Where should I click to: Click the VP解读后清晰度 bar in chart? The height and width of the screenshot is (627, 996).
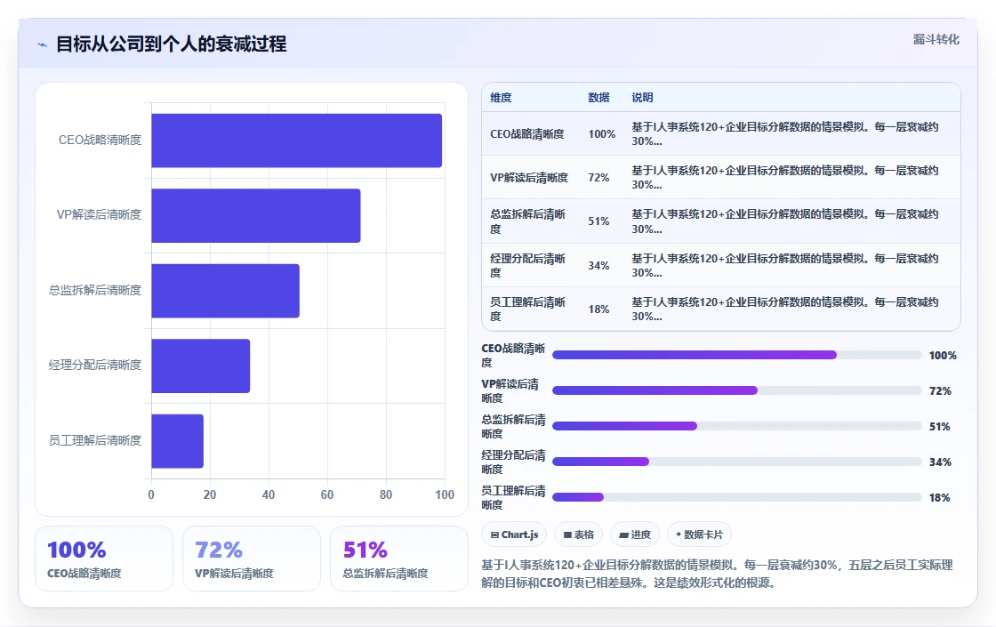[256, 215]
